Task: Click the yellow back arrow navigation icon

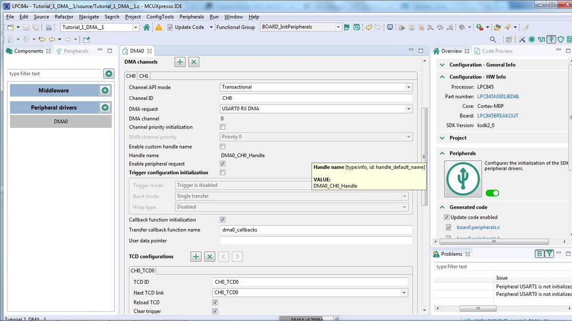Action: [52, 39]
